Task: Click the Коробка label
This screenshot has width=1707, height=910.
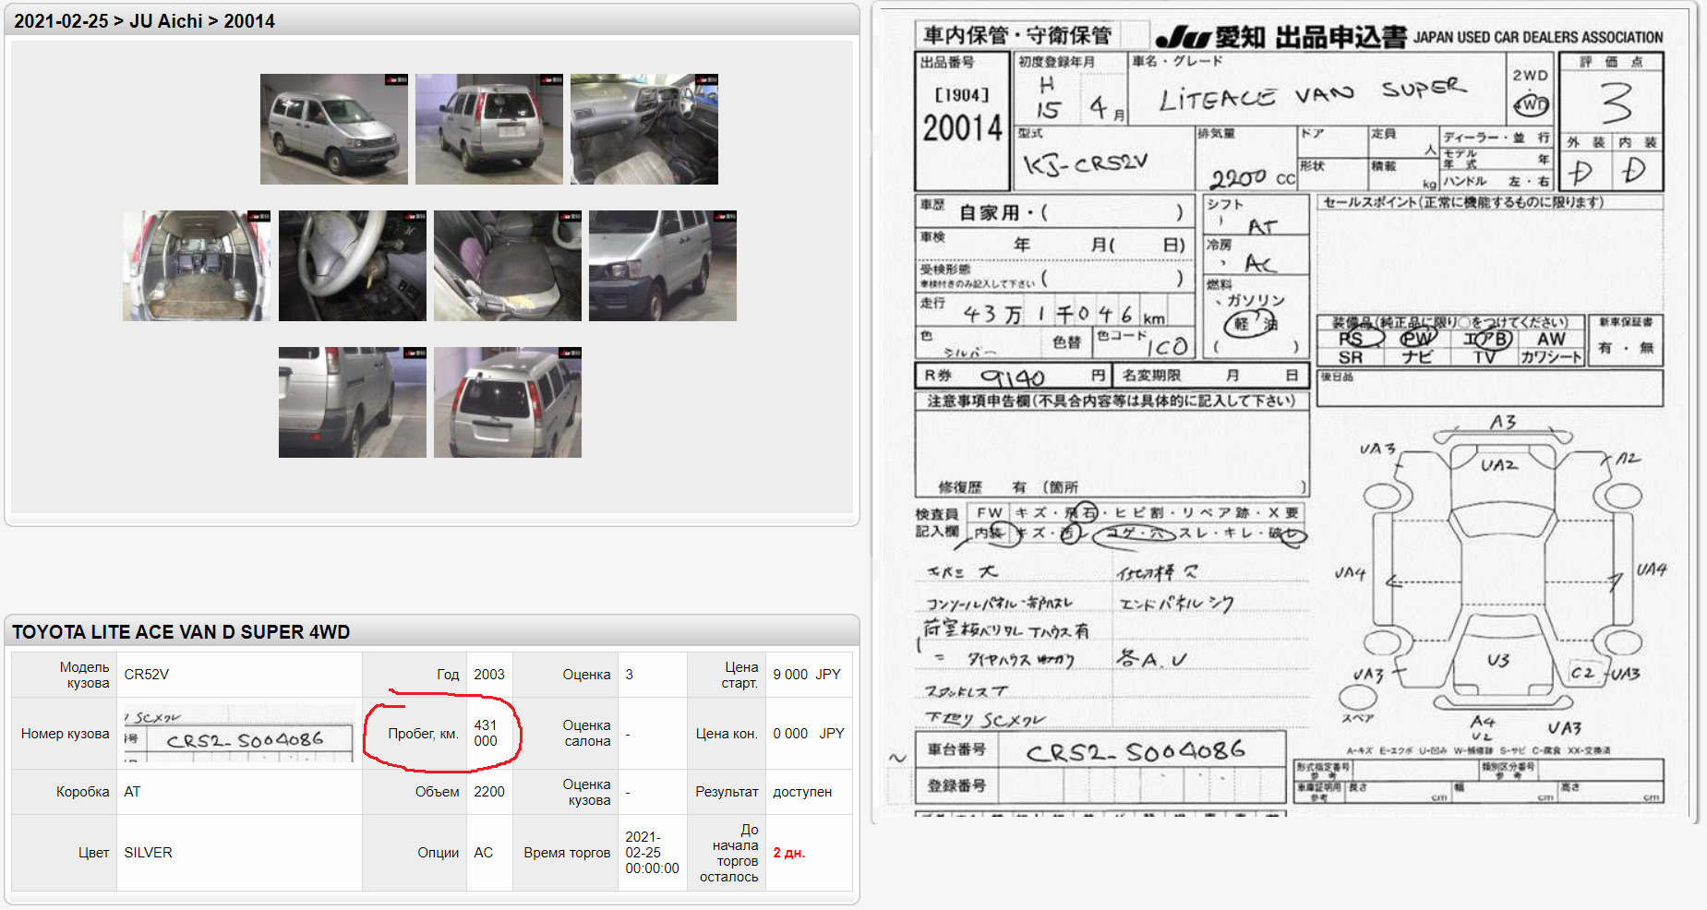Action: pos(83,792)
